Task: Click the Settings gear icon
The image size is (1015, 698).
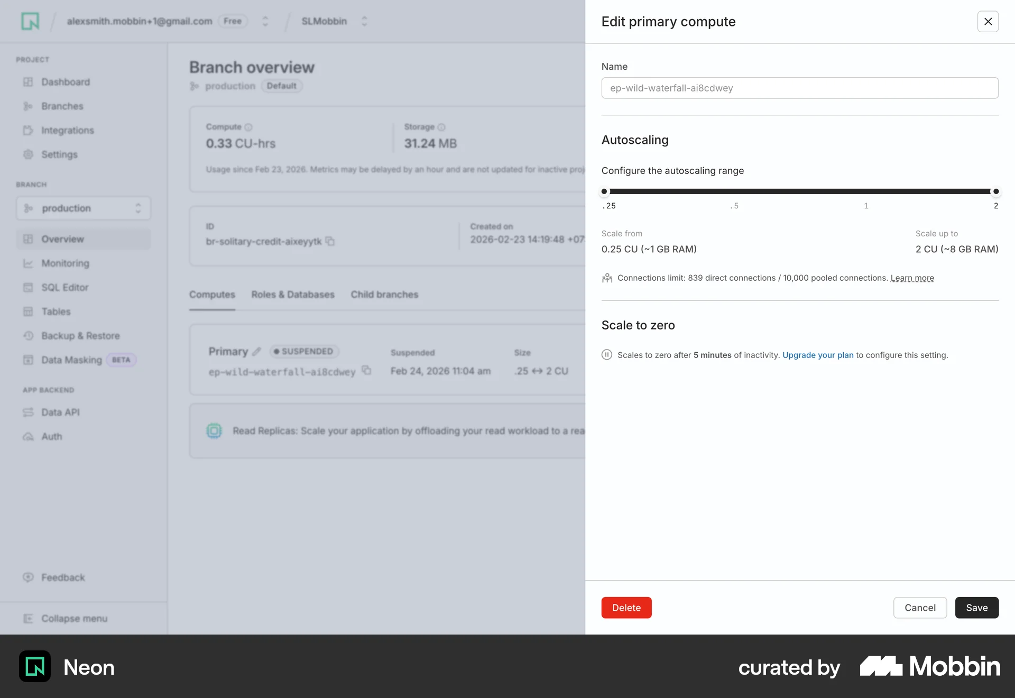Action: coord(28,154)
